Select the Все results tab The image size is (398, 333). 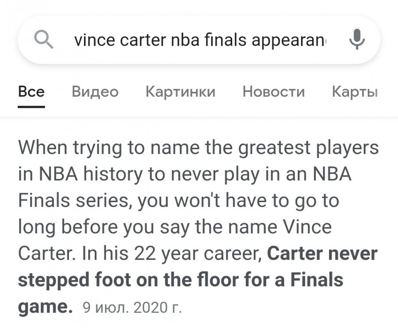[31, 92]
